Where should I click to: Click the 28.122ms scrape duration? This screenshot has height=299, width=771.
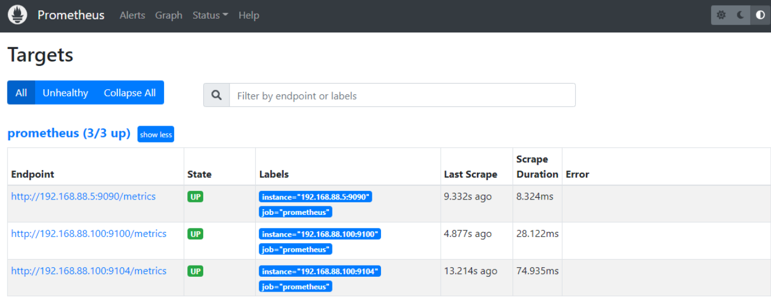click(538, 234)
